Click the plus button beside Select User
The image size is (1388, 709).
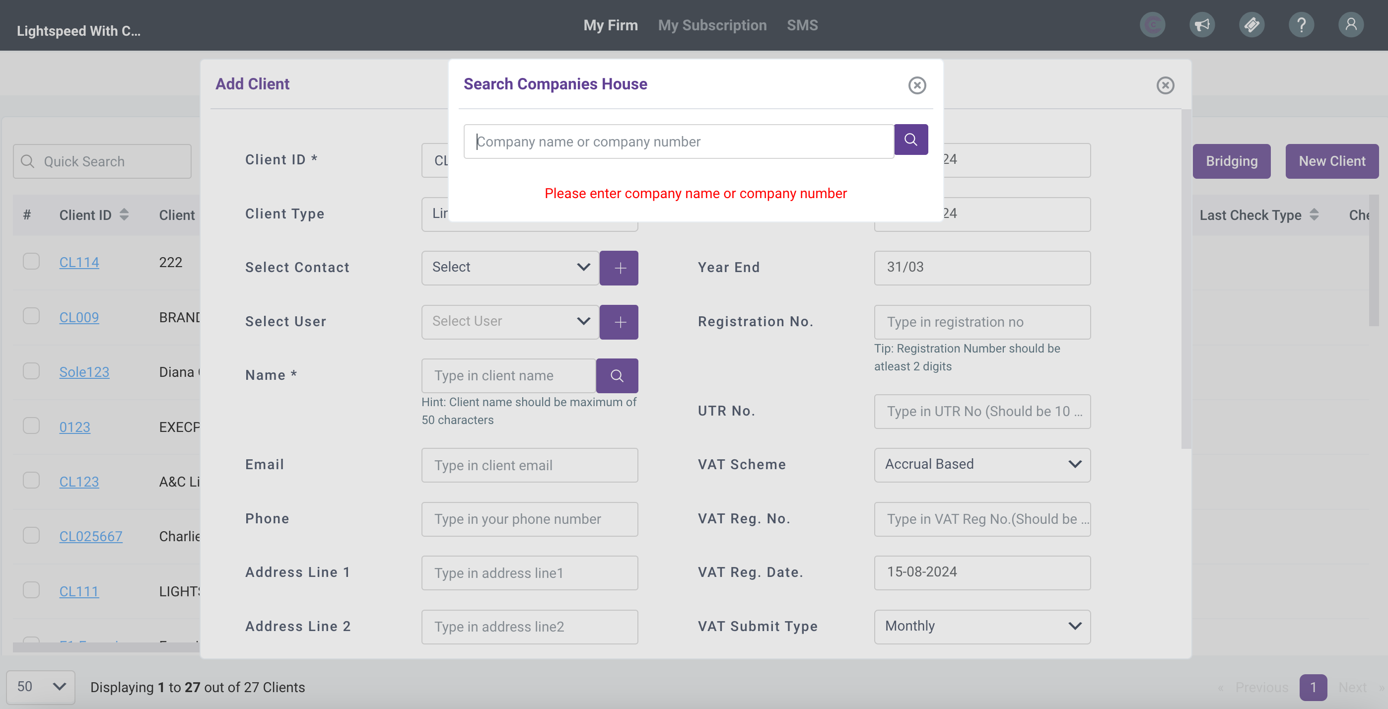tap(619, 322)
